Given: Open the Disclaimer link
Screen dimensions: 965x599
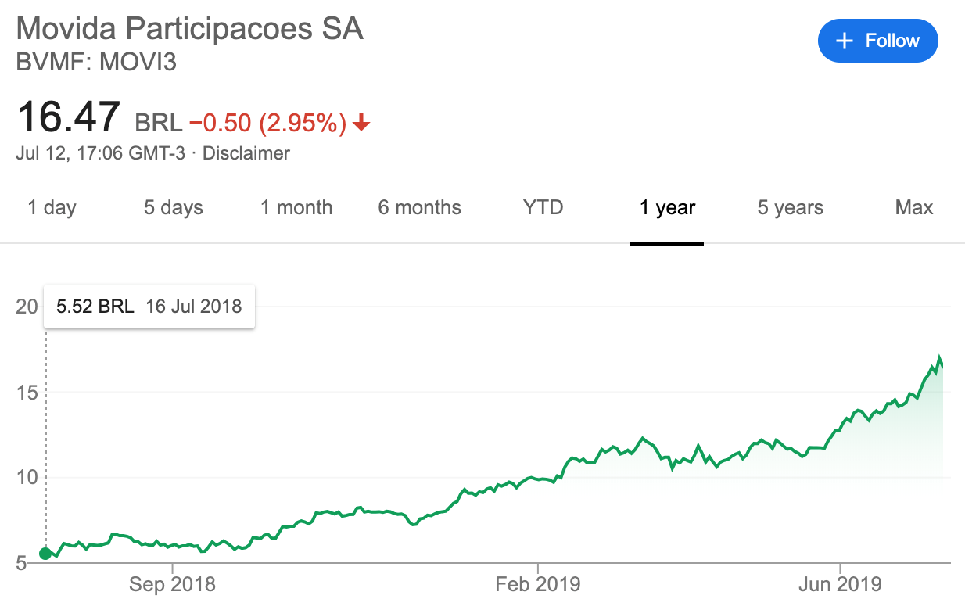Looking at the screenshot, I should [246, 153].
